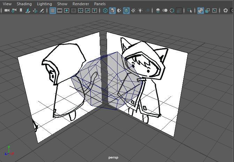Open the Lighting menu
The image size is (234, 162).
coord(44,4)
